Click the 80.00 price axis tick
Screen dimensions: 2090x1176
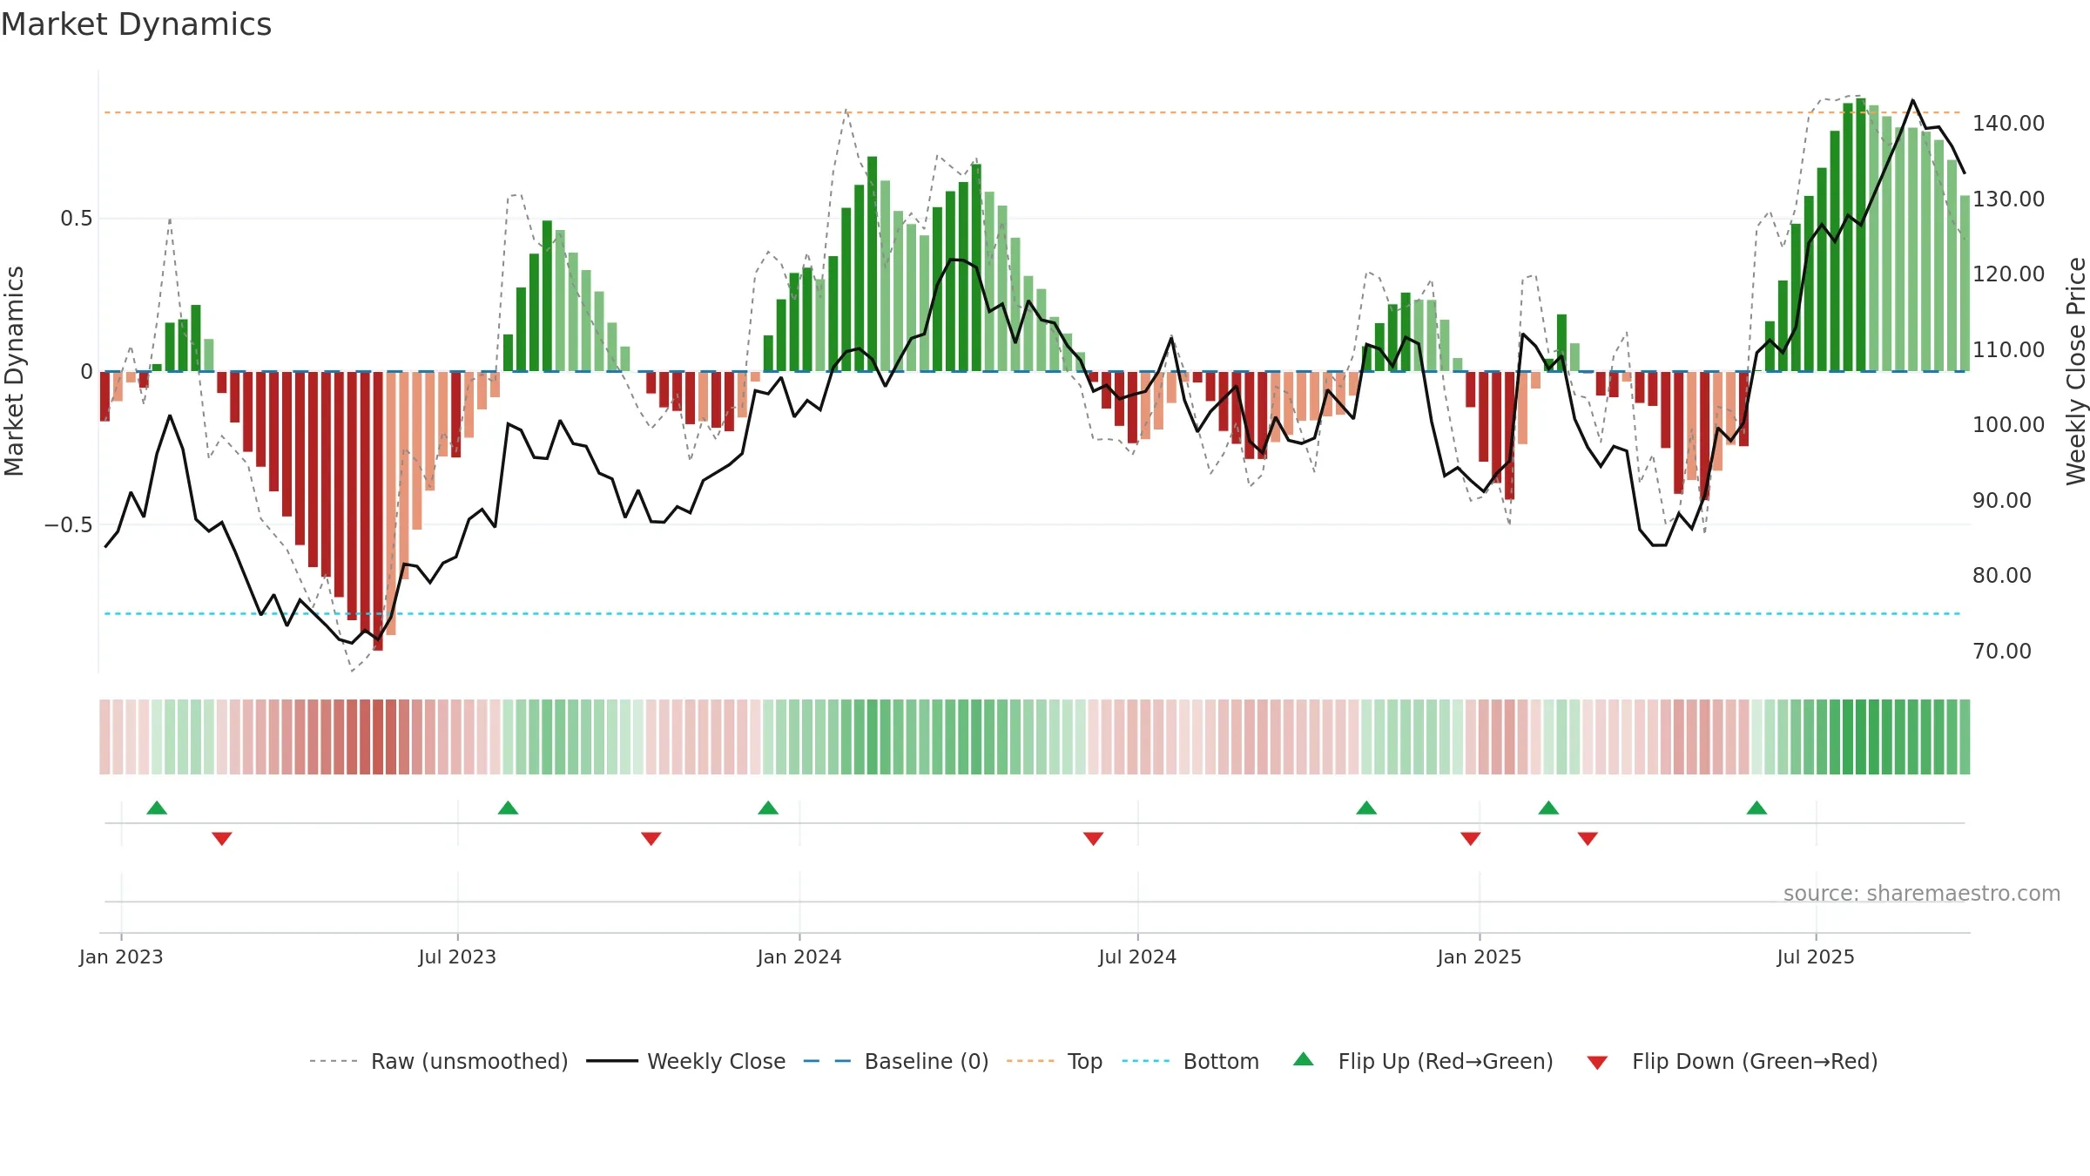pos(2002,575)
